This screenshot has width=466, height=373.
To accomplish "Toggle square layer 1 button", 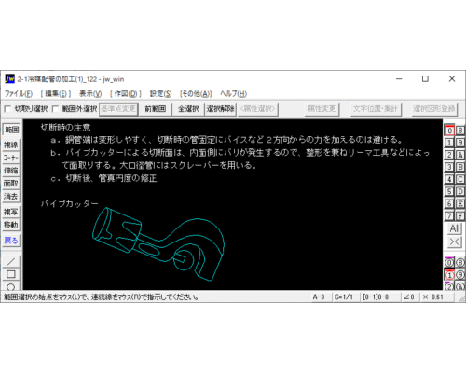I will (x=449, y=143).
